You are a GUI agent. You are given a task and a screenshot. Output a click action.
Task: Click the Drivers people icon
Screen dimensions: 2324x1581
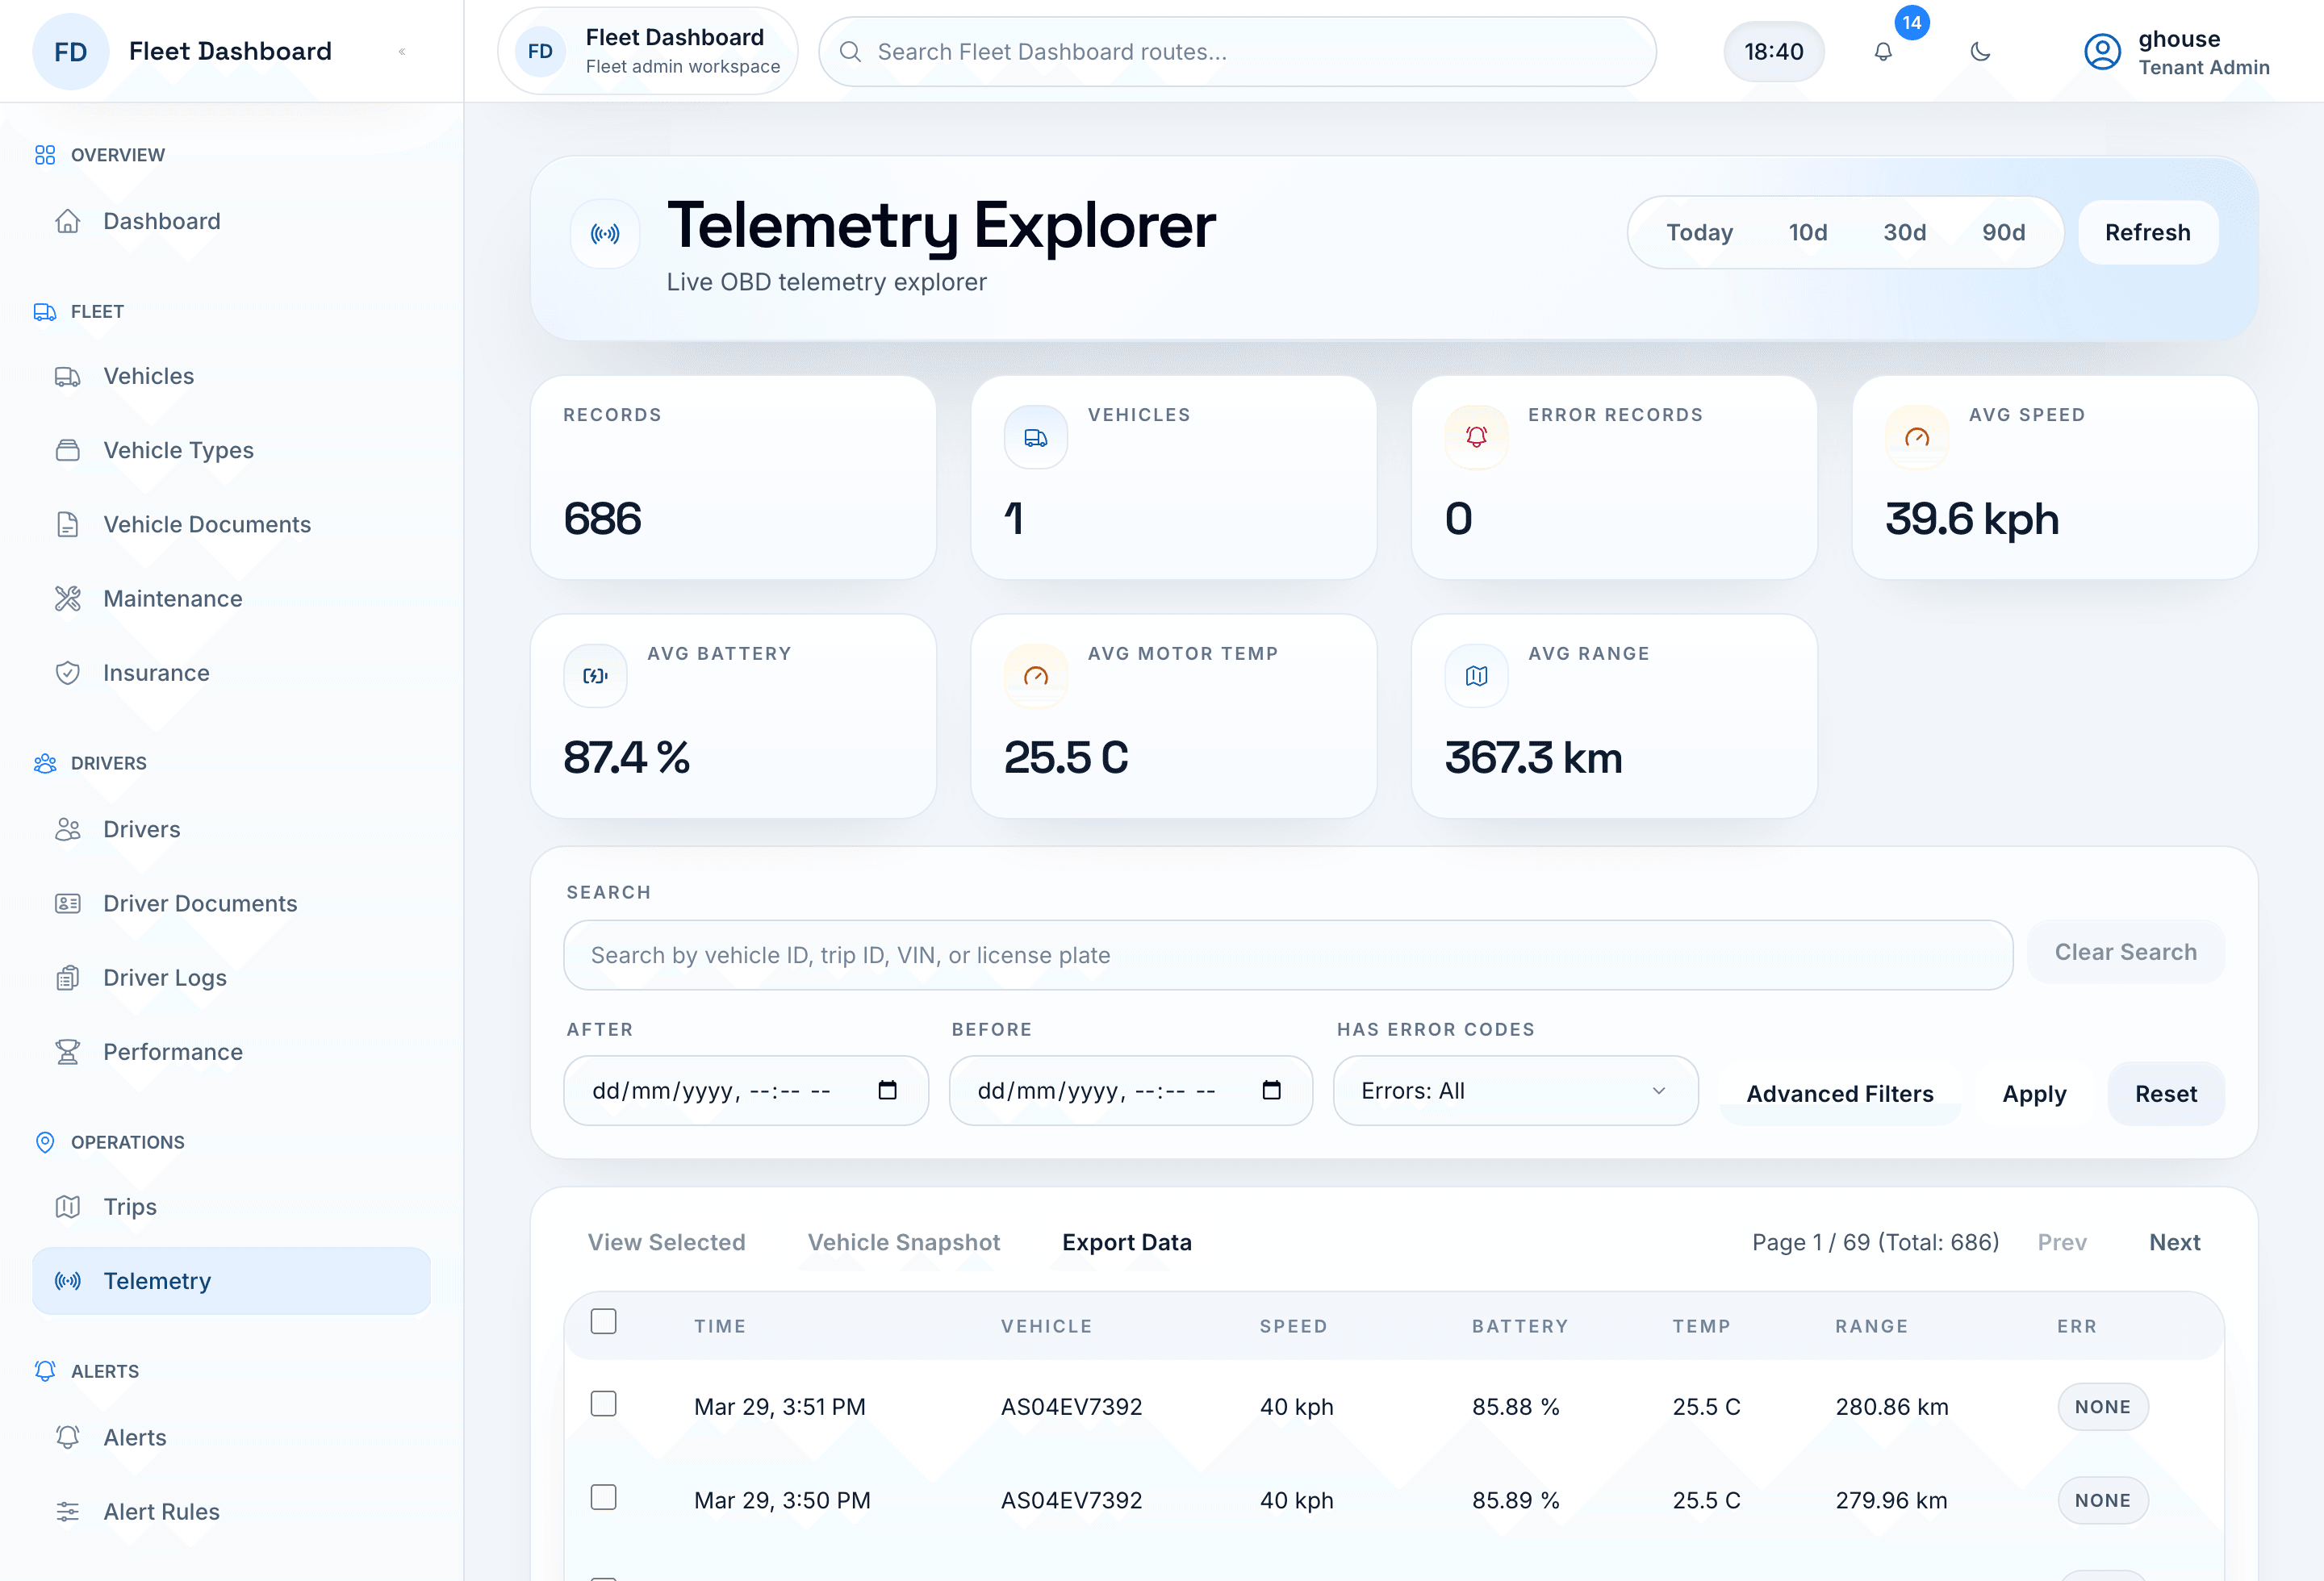tap(67, 829)
